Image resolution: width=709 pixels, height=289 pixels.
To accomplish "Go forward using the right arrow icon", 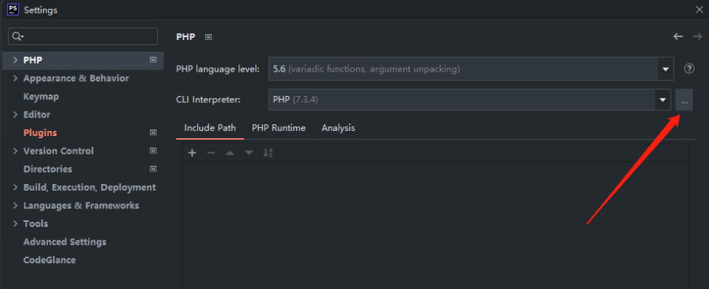I will pyautogui.click(x=697, y=37).
